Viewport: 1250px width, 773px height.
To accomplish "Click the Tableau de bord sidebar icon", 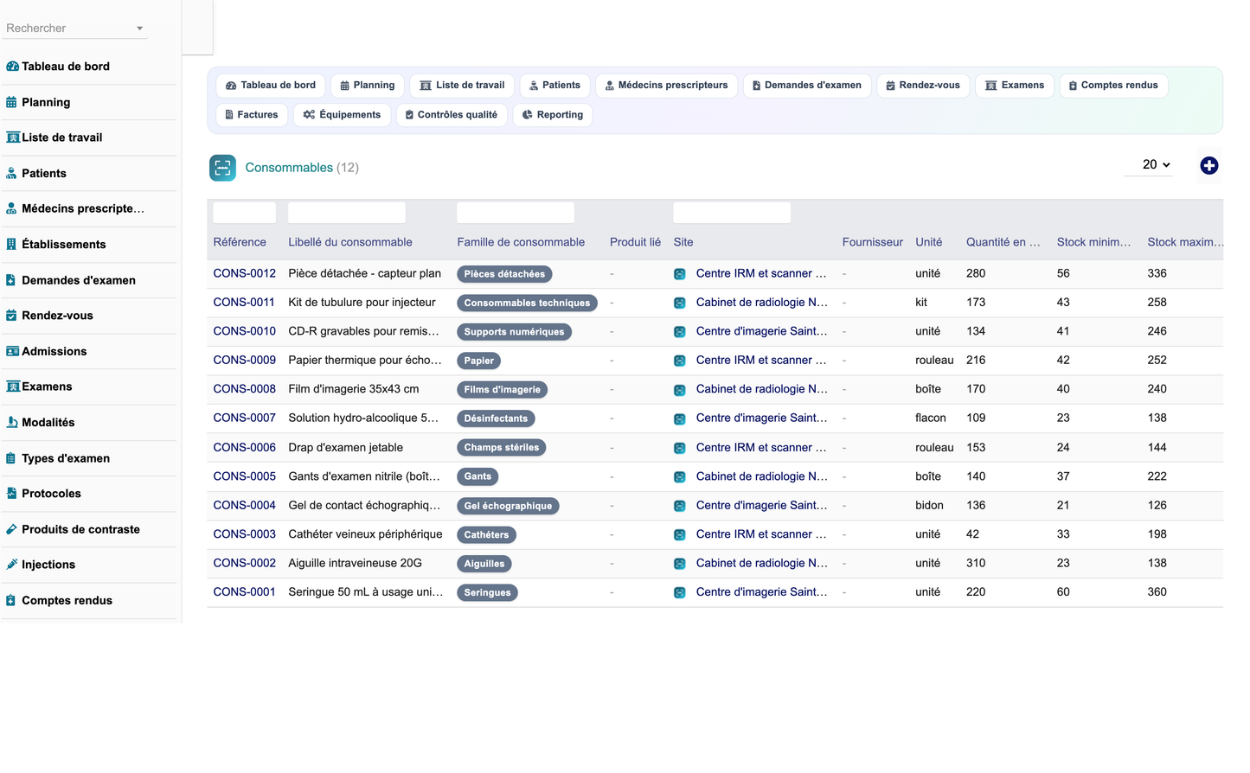I will pos(12,67).
